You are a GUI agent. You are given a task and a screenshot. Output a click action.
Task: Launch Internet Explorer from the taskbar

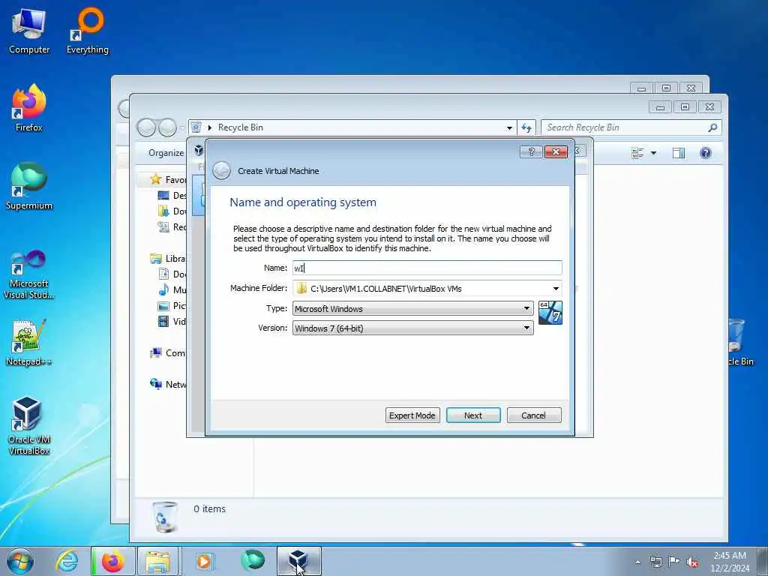coord(66,561)
